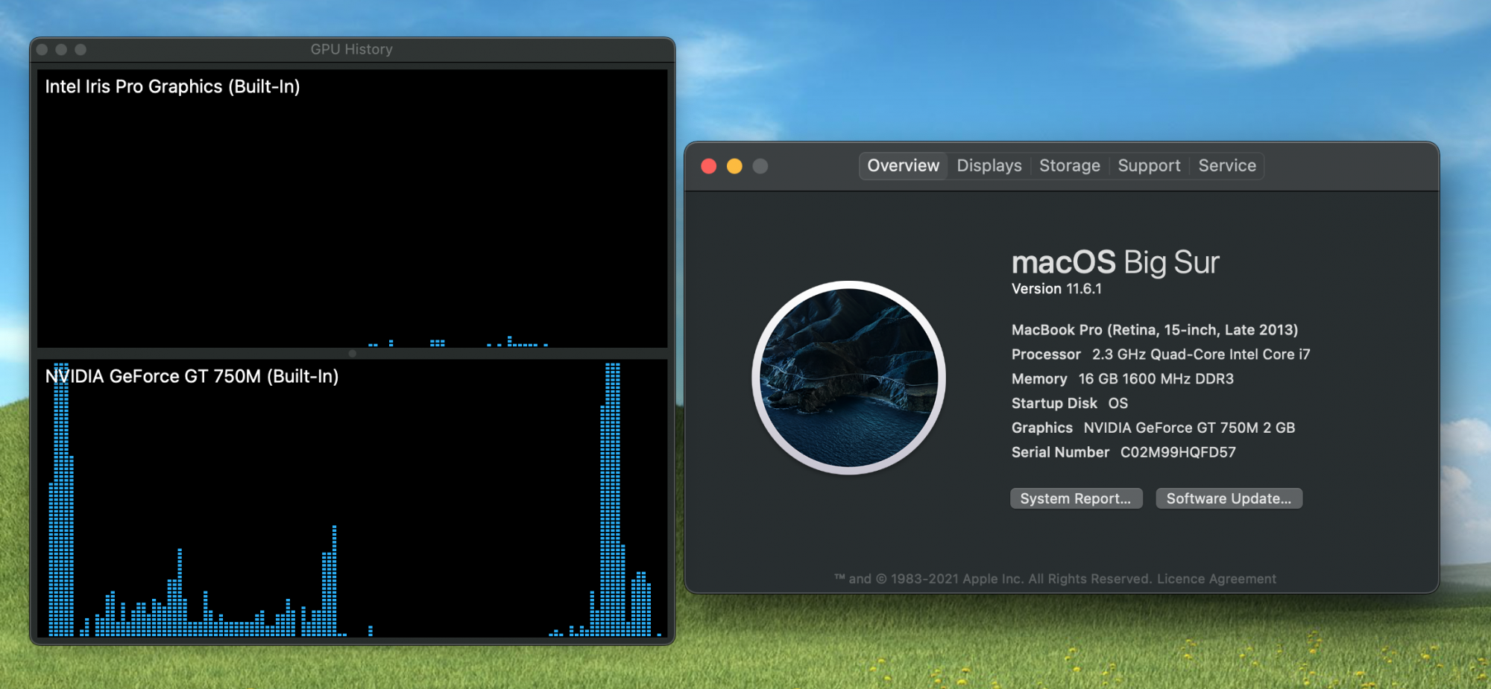Click the GPU History window close button

pos(42,49)
